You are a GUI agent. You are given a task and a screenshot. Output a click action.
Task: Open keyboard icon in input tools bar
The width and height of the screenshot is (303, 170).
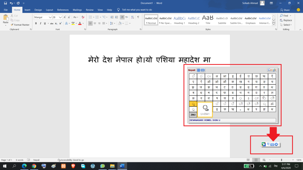click(x=272, y=144)
